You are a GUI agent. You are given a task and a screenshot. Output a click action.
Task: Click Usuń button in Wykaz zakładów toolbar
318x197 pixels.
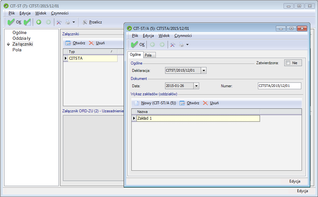click(211, 103)
